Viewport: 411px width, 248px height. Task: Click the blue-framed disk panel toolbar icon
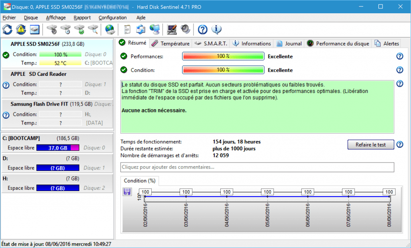click(x=35, y=29)
